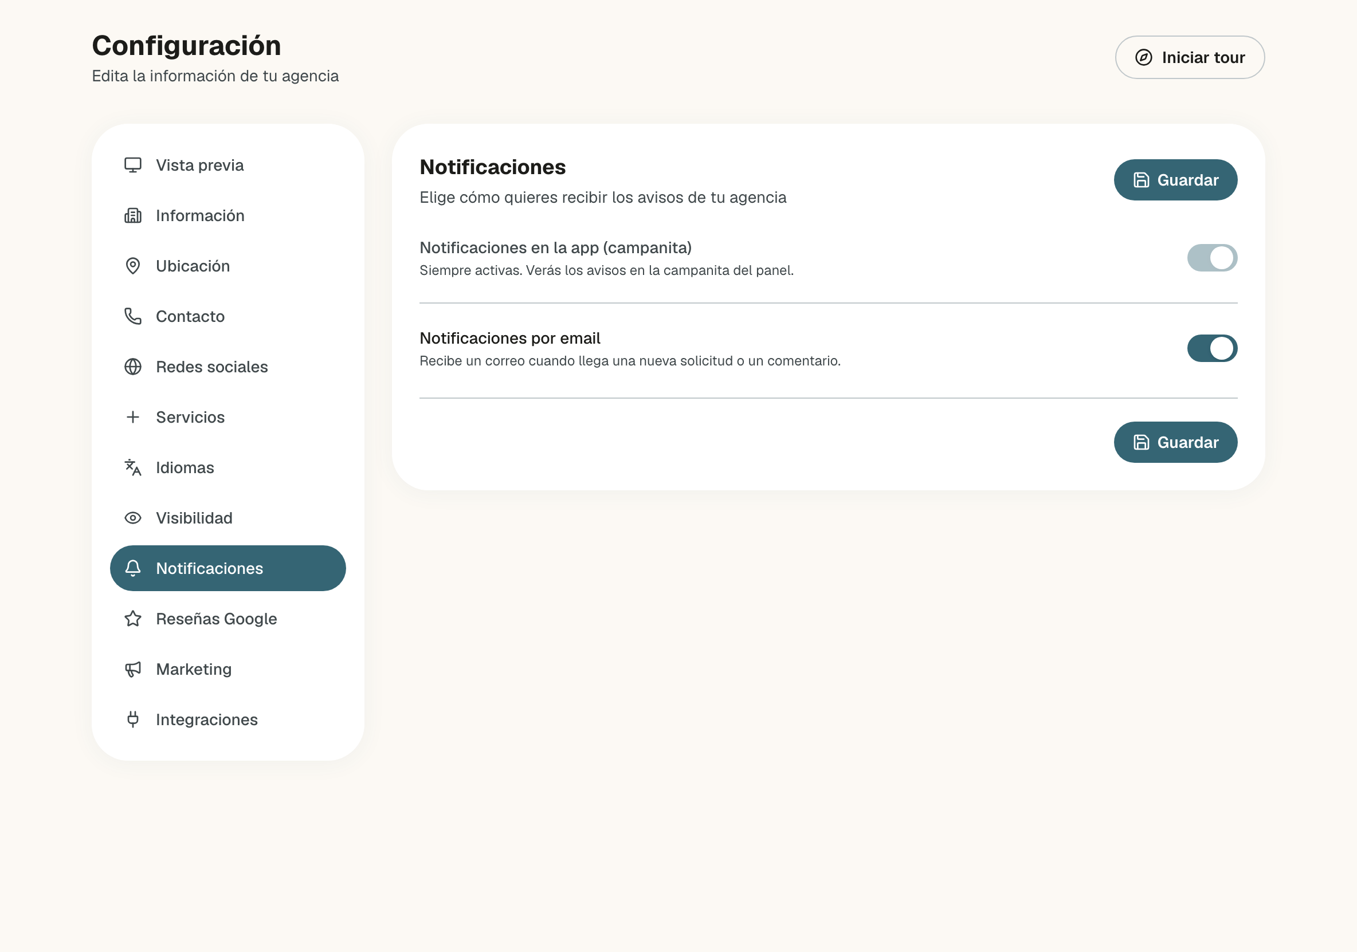Select Servicios in the sidebar
Viewport: 1357px width, 952px height.
pos(228,417)
